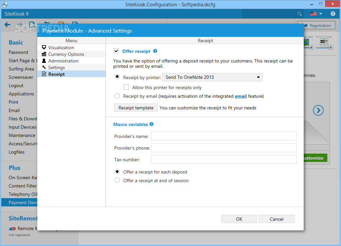Click the help icon next to Offer receipt
The width and height of the screenshot is (341, 246).
tap(155, 51)
